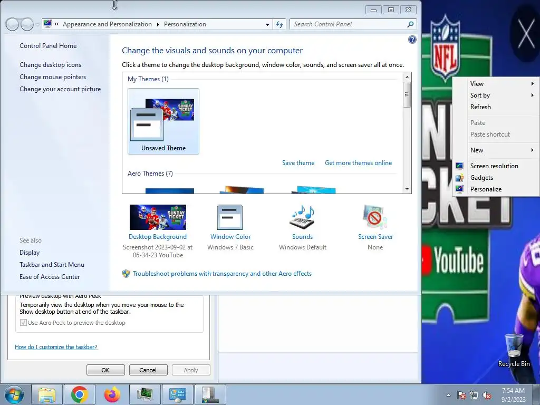540x405 pixels.
Task: Open Troubleshoot problems with transparency link
Action: [222, 274]
